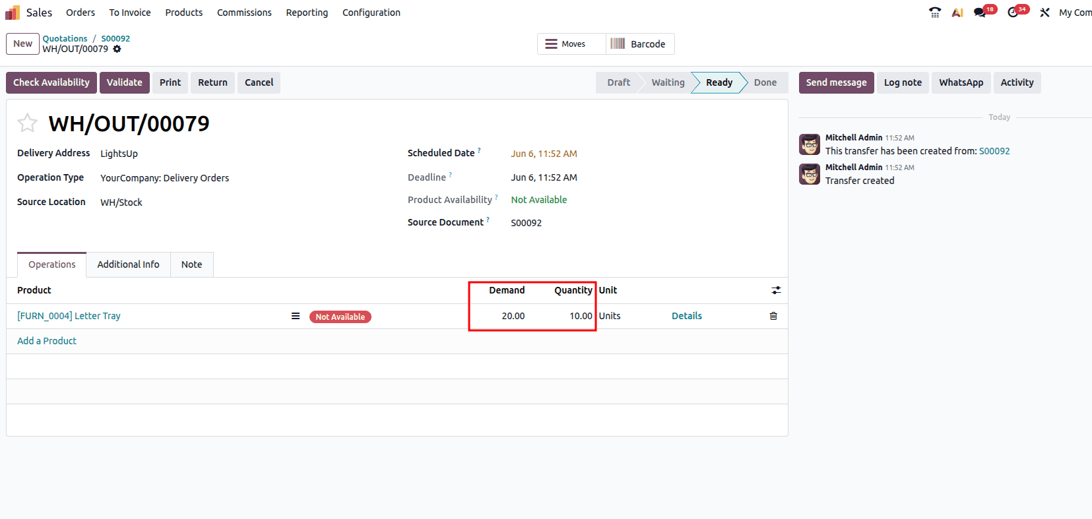The height and width of the screenshot is (519, 1092).
Task: Open column options adjust icon
Action: click(776, 290)
